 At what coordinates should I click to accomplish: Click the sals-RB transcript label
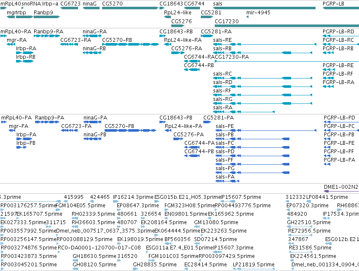click(222, 49)
